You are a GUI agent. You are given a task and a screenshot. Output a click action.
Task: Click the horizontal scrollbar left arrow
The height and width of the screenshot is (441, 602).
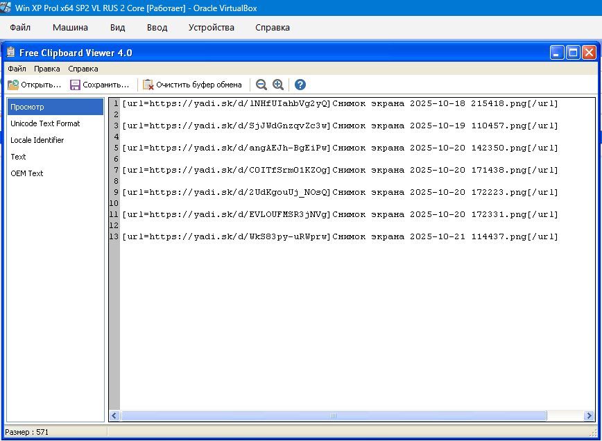tap(114, 416)
